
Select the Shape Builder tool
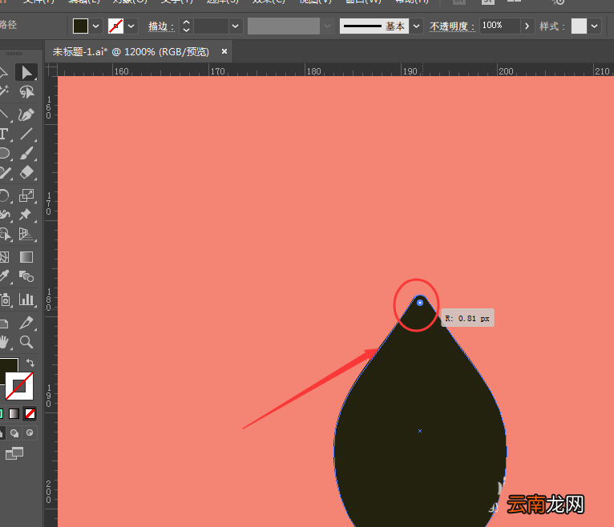tap(4, 234)
